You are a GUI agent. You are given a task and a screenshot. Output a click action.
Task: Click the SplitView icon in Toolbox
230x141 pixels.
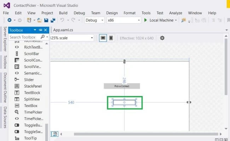17,99
